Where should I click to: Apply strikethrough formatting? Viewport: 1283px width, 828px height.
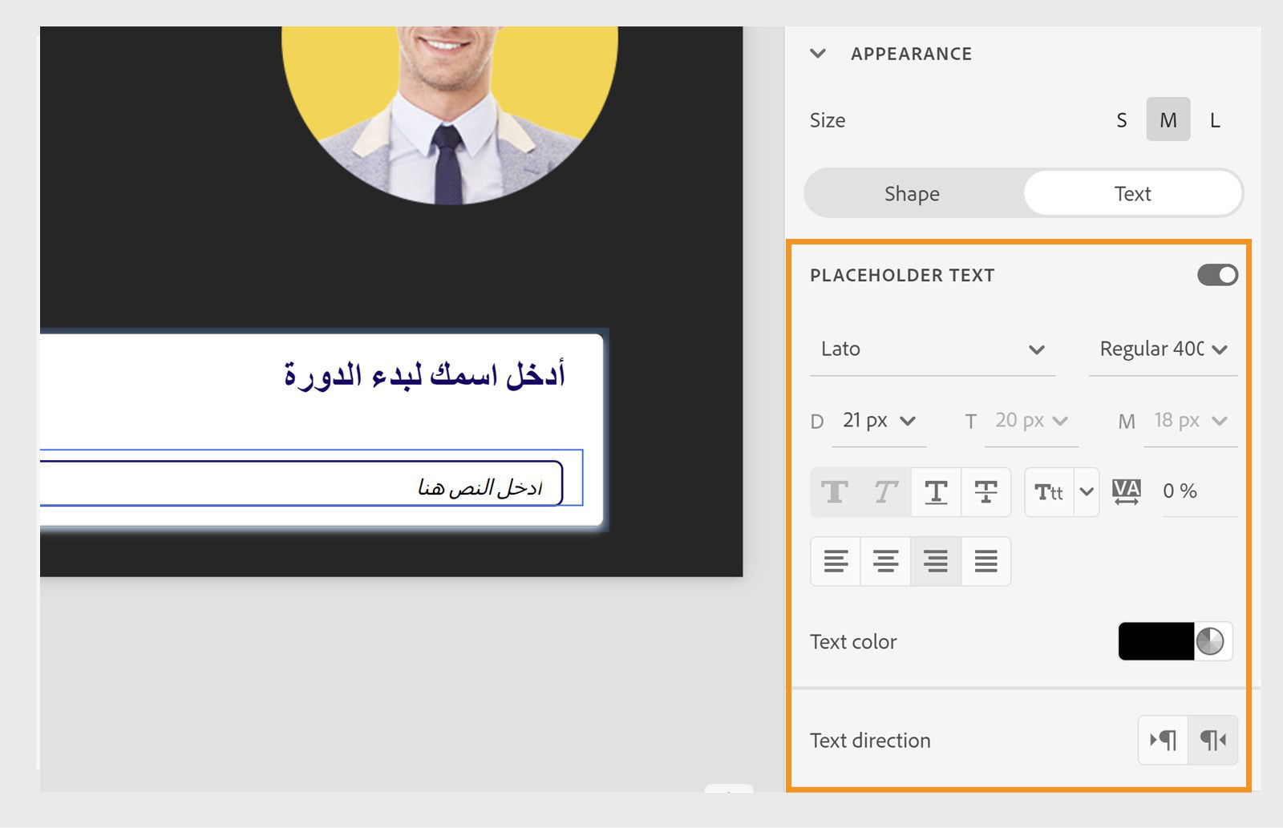pyautogui.click(x=986, y=492)
